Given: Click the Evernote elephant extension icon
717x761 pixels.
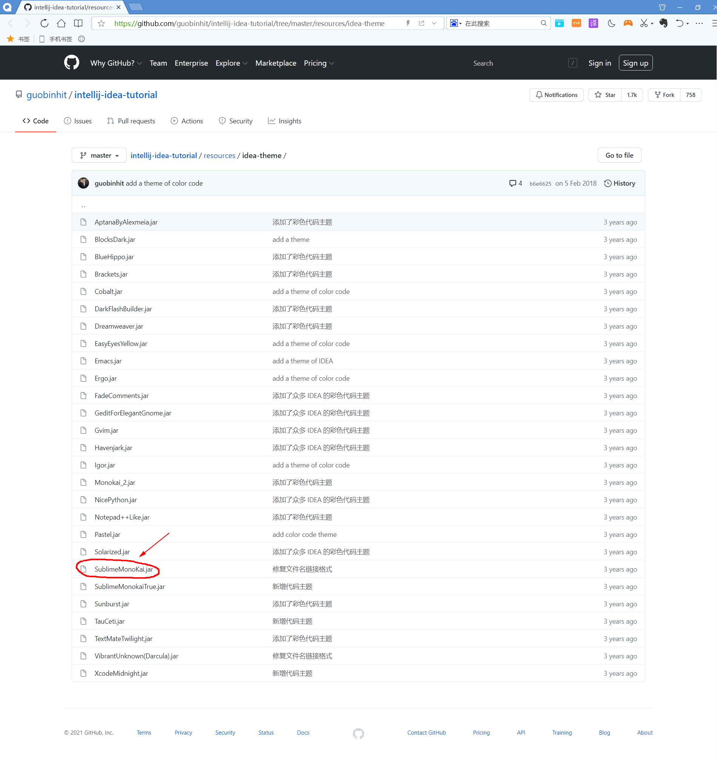Looking at the screenshot, I should 663,23.
